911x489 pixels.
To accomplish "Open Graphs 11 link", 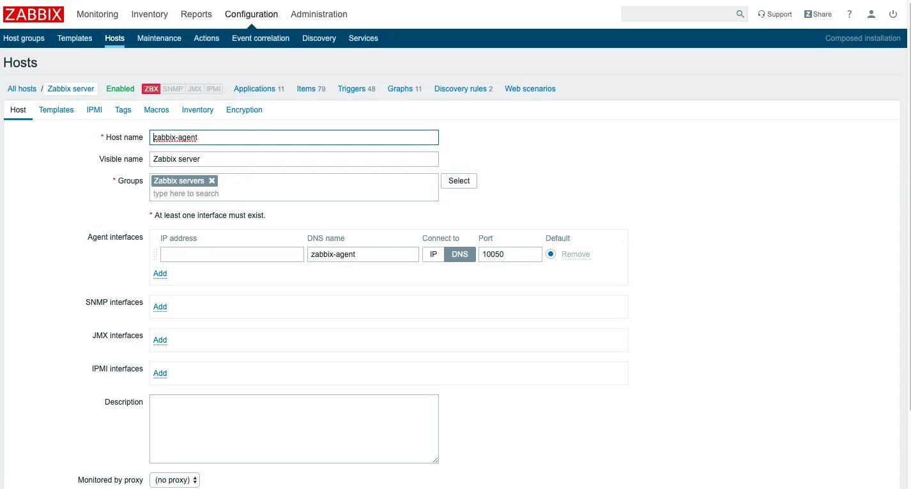I will pyautogui.click(x=405, y=89).
